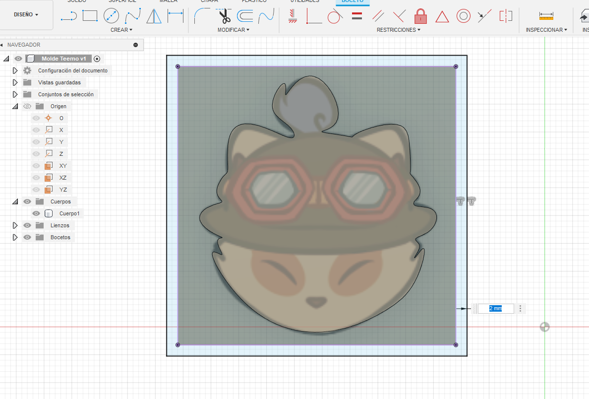Activate the Sketch Dimension tool
This screenshot has width=589, height=399.
tap(176, 16)
